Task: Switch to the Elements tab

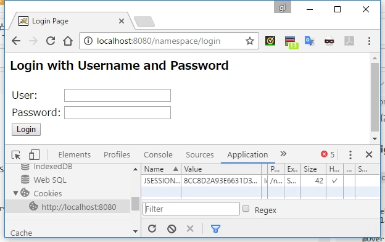Action: 75,154
